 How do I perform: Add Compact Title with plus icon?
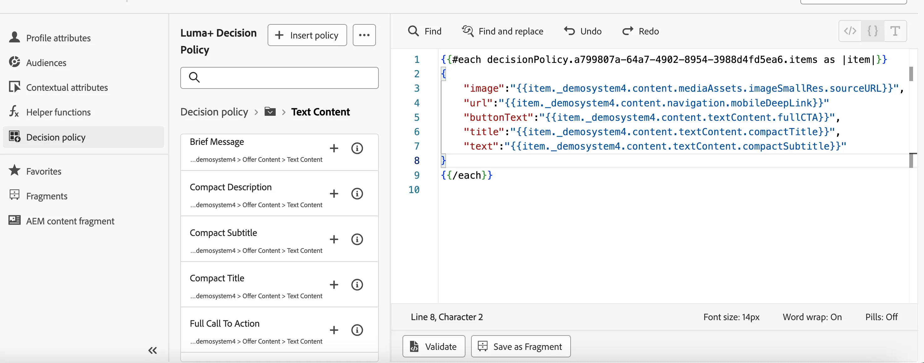pyautogui.click(x=334, y=285)
